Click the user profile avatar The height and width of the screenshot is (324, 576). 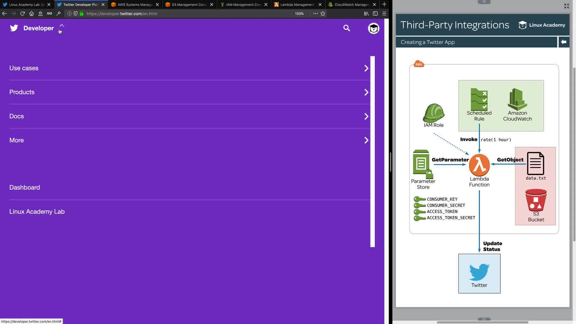coord(373,28)
